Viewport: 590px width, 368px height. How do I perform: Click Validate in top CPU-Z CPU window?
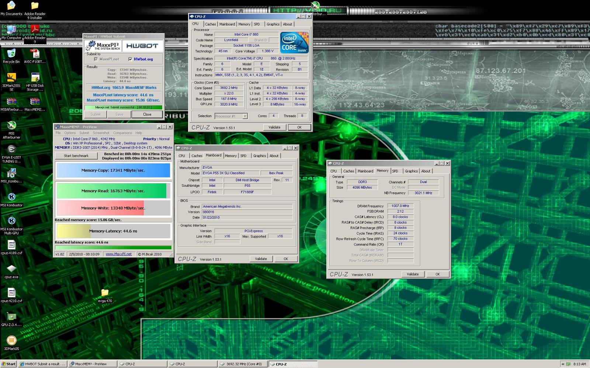click(x=274, y=127)
